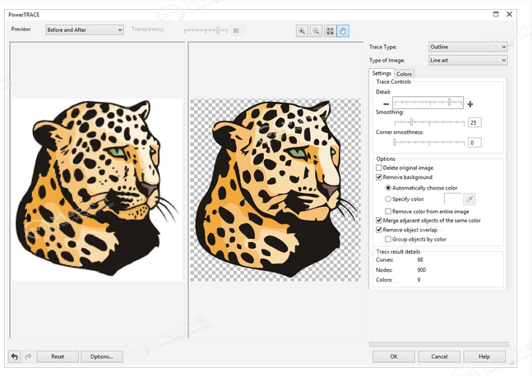Screen dimensions: 532x376
Task: Enable Delete original image checkbox
Action: coord(379,167)
